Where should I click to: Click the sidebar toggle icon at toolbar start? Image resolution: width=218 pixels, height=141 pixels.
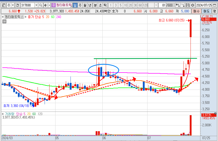tap(4, 5)
